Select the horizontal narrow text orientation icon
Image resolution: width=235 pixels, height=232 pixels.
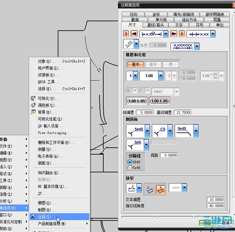coord(150,190)
